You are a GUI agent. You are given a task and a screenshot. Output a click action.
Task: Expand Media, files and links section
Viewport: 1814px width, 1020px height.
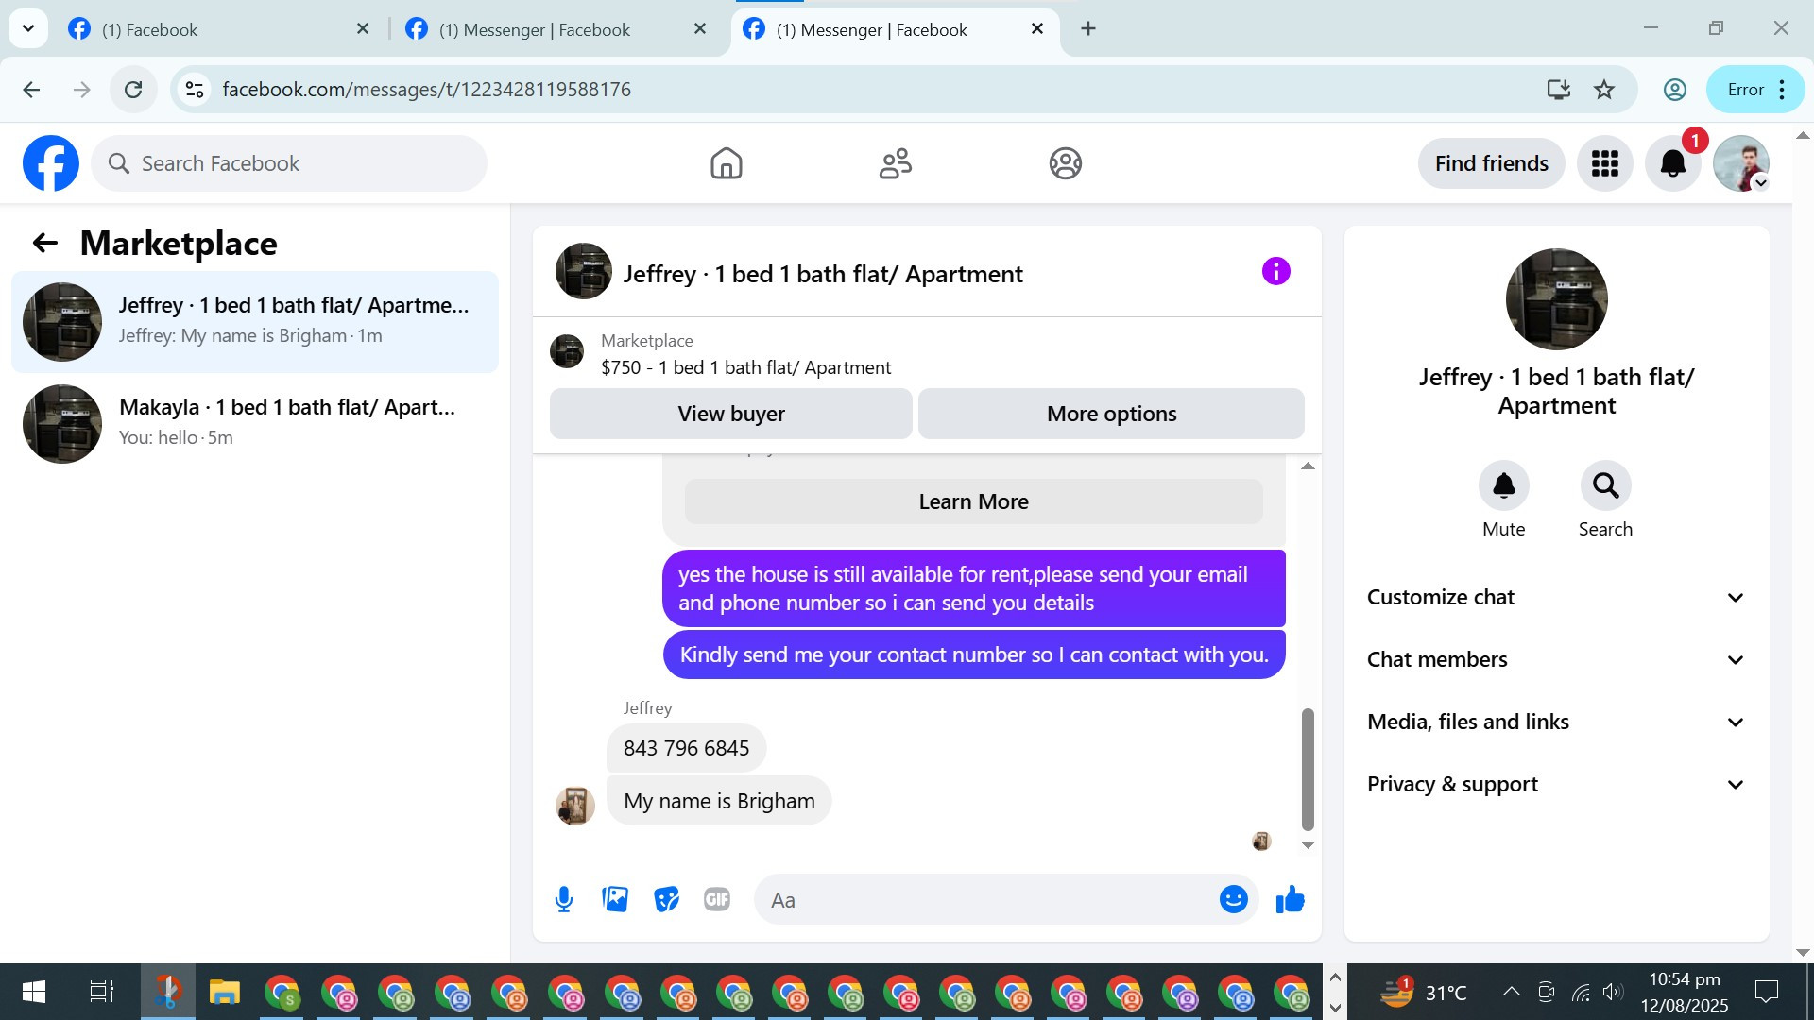pyautogui.click(x=1556, y=722)
